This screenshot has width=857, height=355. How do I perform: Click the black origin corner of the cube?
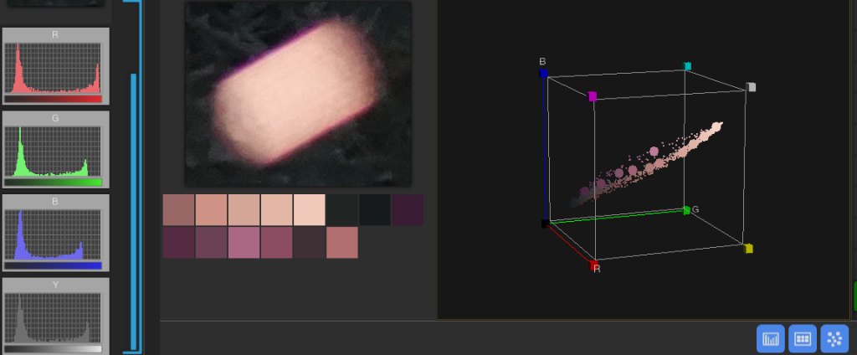tap(545, 224)
